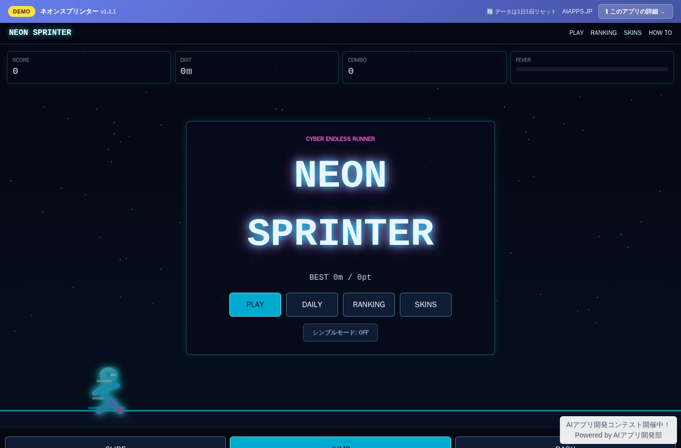This screenshot has width=681, height=448.
Task: Click the neon runner character
Action: [108, 391]
